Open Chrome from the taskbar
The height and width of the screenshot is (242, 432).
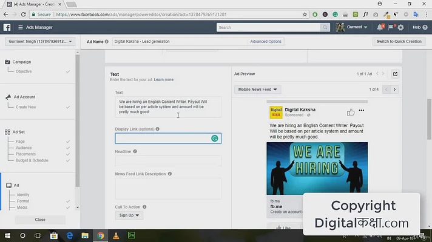click(x=101, y=235)
